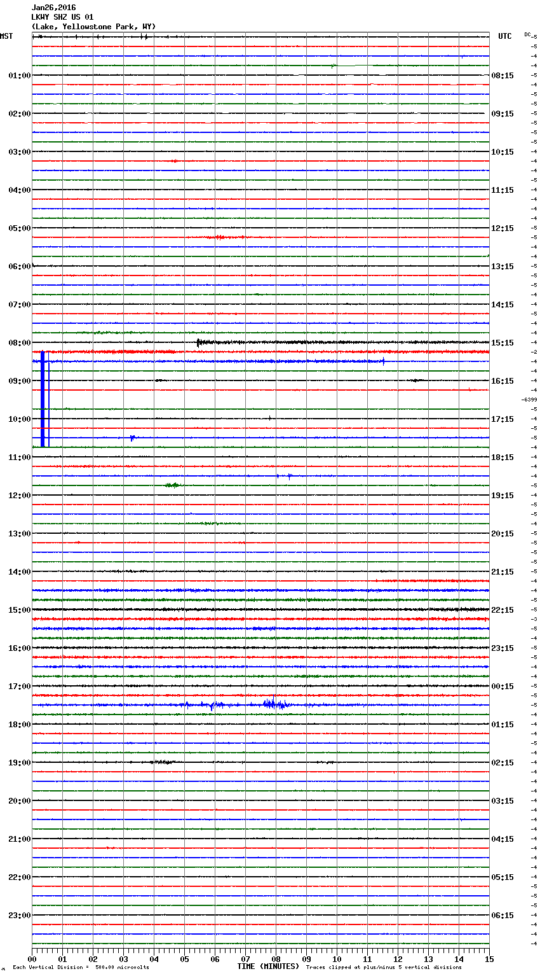This screenshot has width=540, height=976.
Task: Click the green burst on the 11:45 trace
Action: (172, 485)
